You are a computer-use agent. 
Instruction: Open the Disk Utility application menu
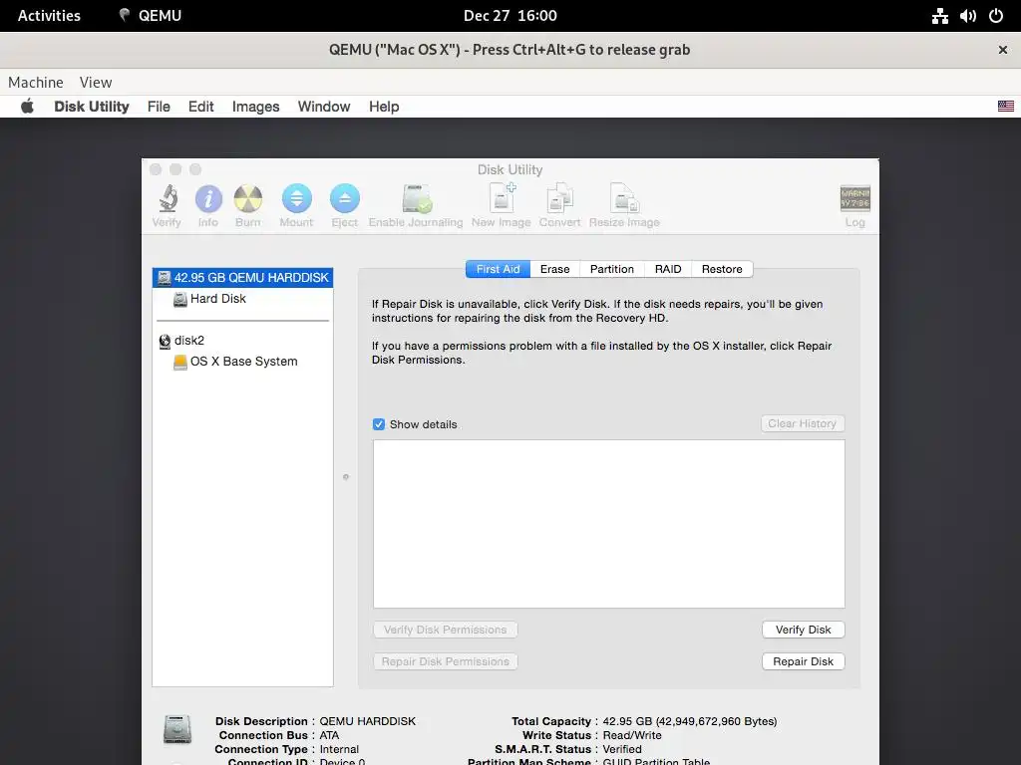[x=92, y=106]
